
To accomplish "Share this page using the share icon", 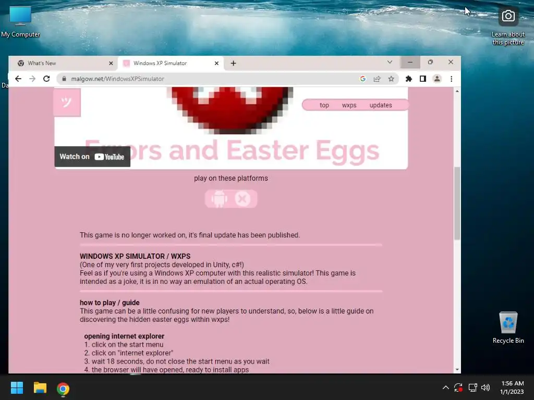I will click(x=377, y=79).
